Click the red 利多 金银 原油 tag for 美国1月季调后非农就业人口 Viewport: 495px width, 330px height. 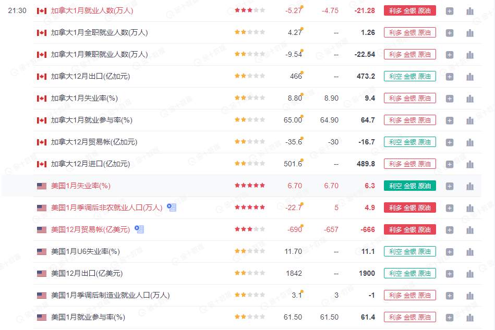coord(410,207)
